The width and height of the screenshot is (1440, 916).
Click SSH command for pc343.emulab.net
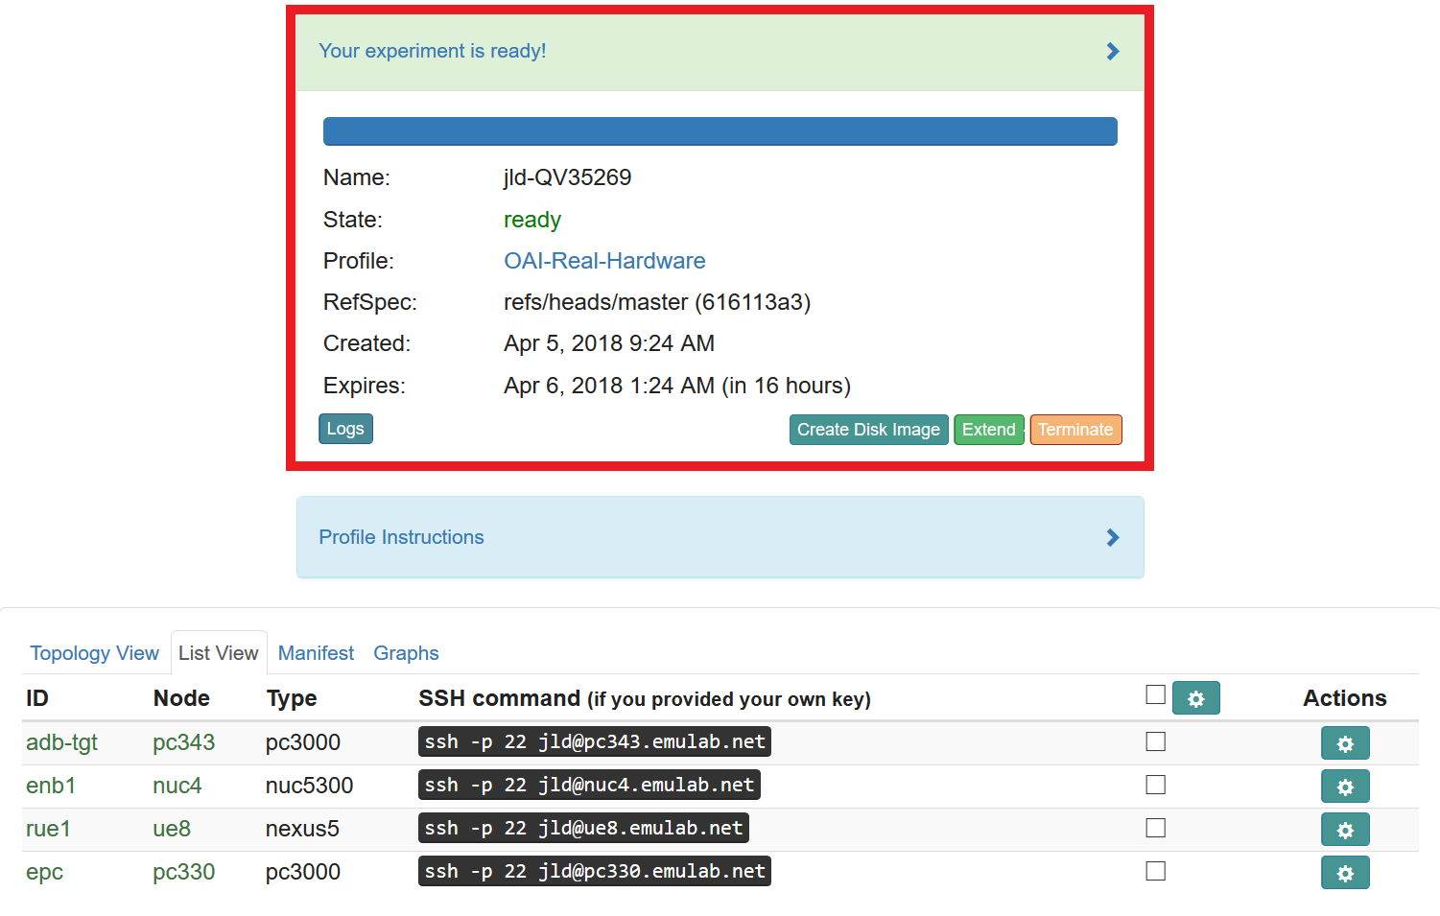(595, 741)
